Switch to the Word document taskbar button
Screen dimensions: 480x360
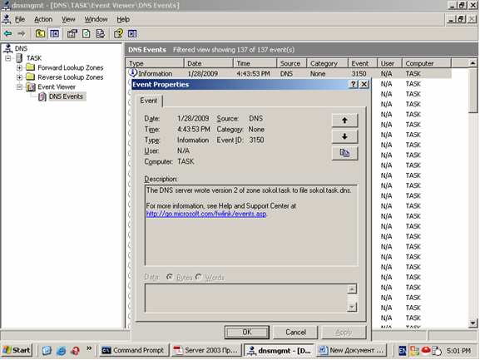[x=351, y=350]
